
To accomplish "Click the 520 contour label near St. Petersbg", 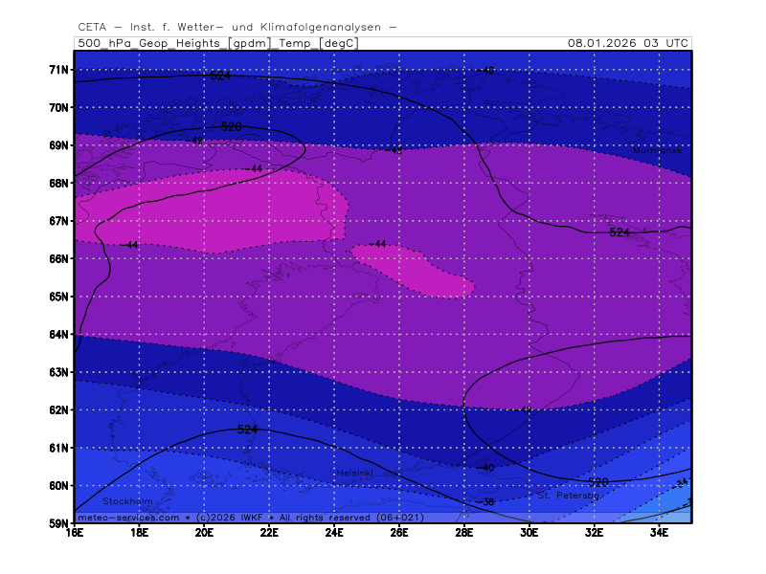I will click(597, 482).
